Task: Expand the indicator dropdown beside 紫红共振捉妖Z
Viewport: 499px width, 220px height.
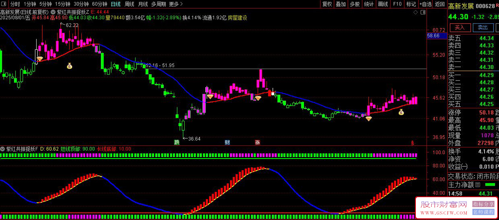Action: click(53, 12)
